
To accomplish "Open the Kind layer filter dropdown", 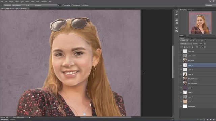I will coord(184,41).
